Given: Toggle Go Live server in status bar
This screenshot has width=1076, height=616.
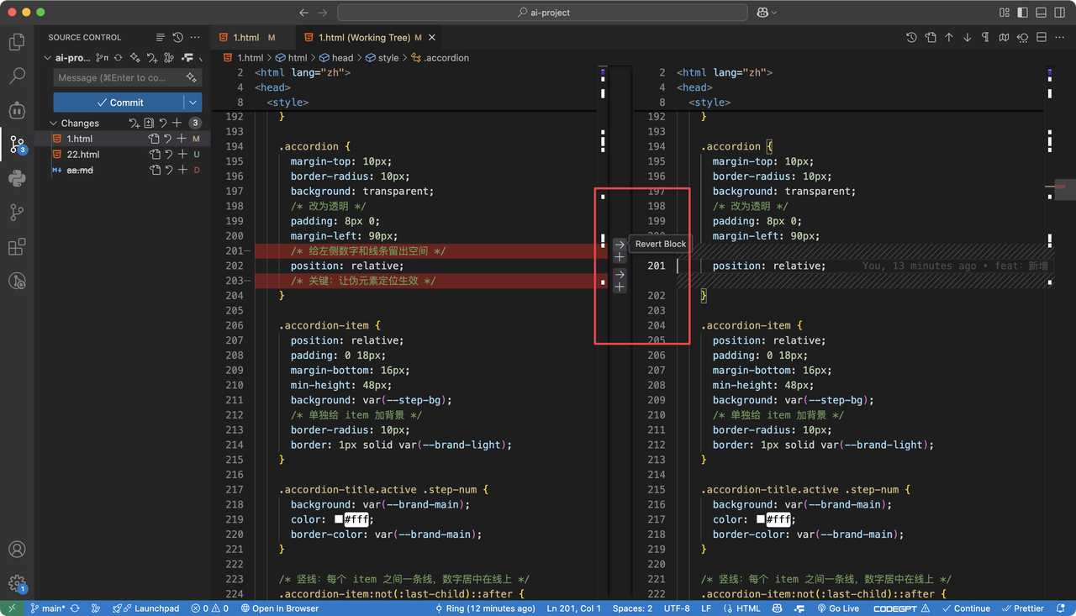Looking at the screenshot, I should click(x=838, y=608).
